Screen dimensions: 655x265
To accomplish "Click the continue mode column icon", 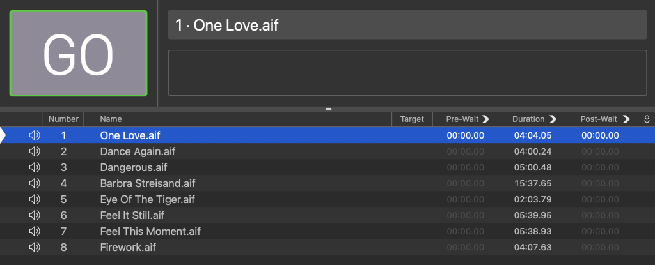I will pos(647,119).
